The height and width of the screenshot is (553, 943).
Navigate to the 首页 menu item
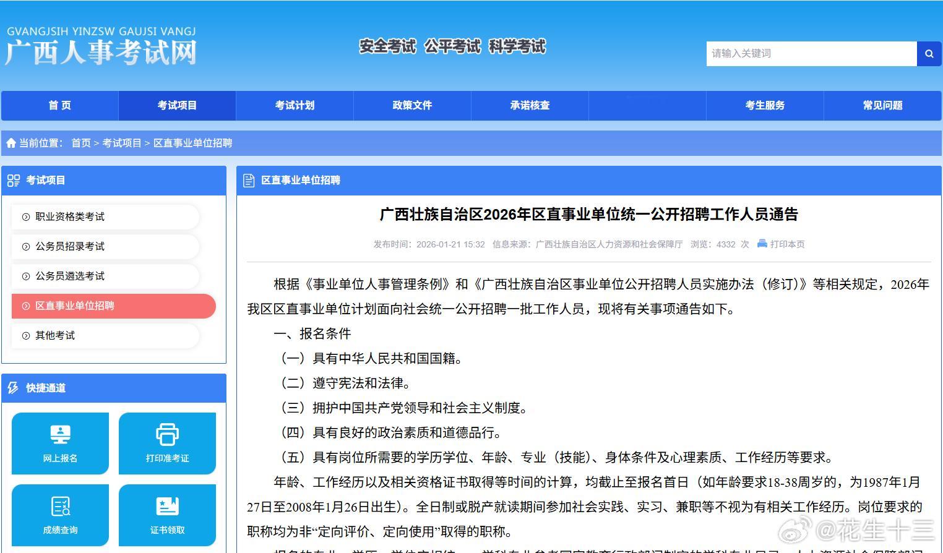coord(59,105)
